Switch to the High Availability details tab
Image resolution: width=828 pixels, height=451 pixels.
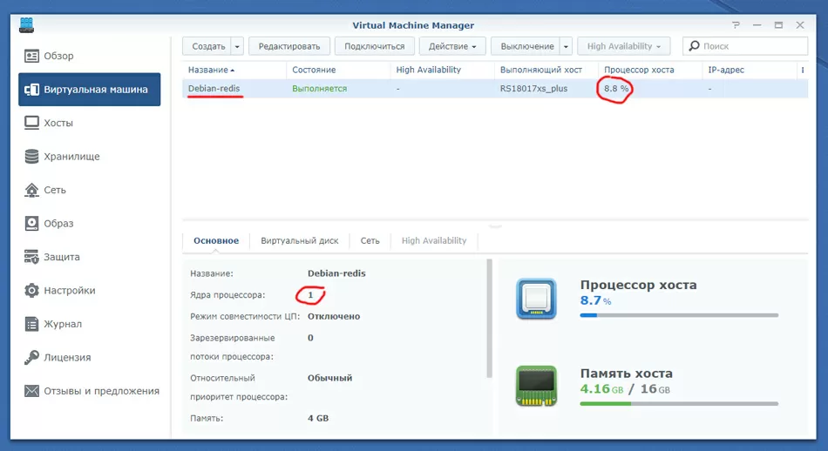pos(434,240)
